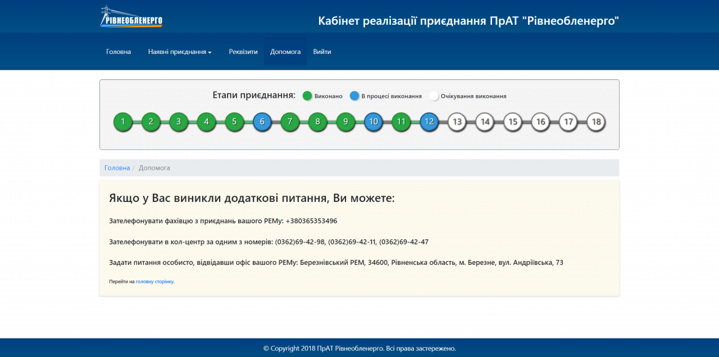Click call-center number (0362)69-42-47

[404, 242]
